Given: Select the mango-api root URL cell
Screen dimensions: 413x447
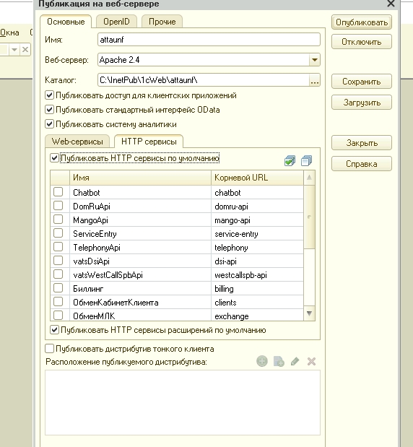Looking at the screenshot, I should coord(257,220).
